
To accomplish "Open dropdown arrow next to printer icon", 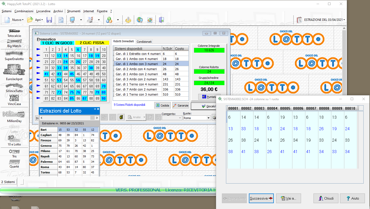I will [x=99, y=20].
